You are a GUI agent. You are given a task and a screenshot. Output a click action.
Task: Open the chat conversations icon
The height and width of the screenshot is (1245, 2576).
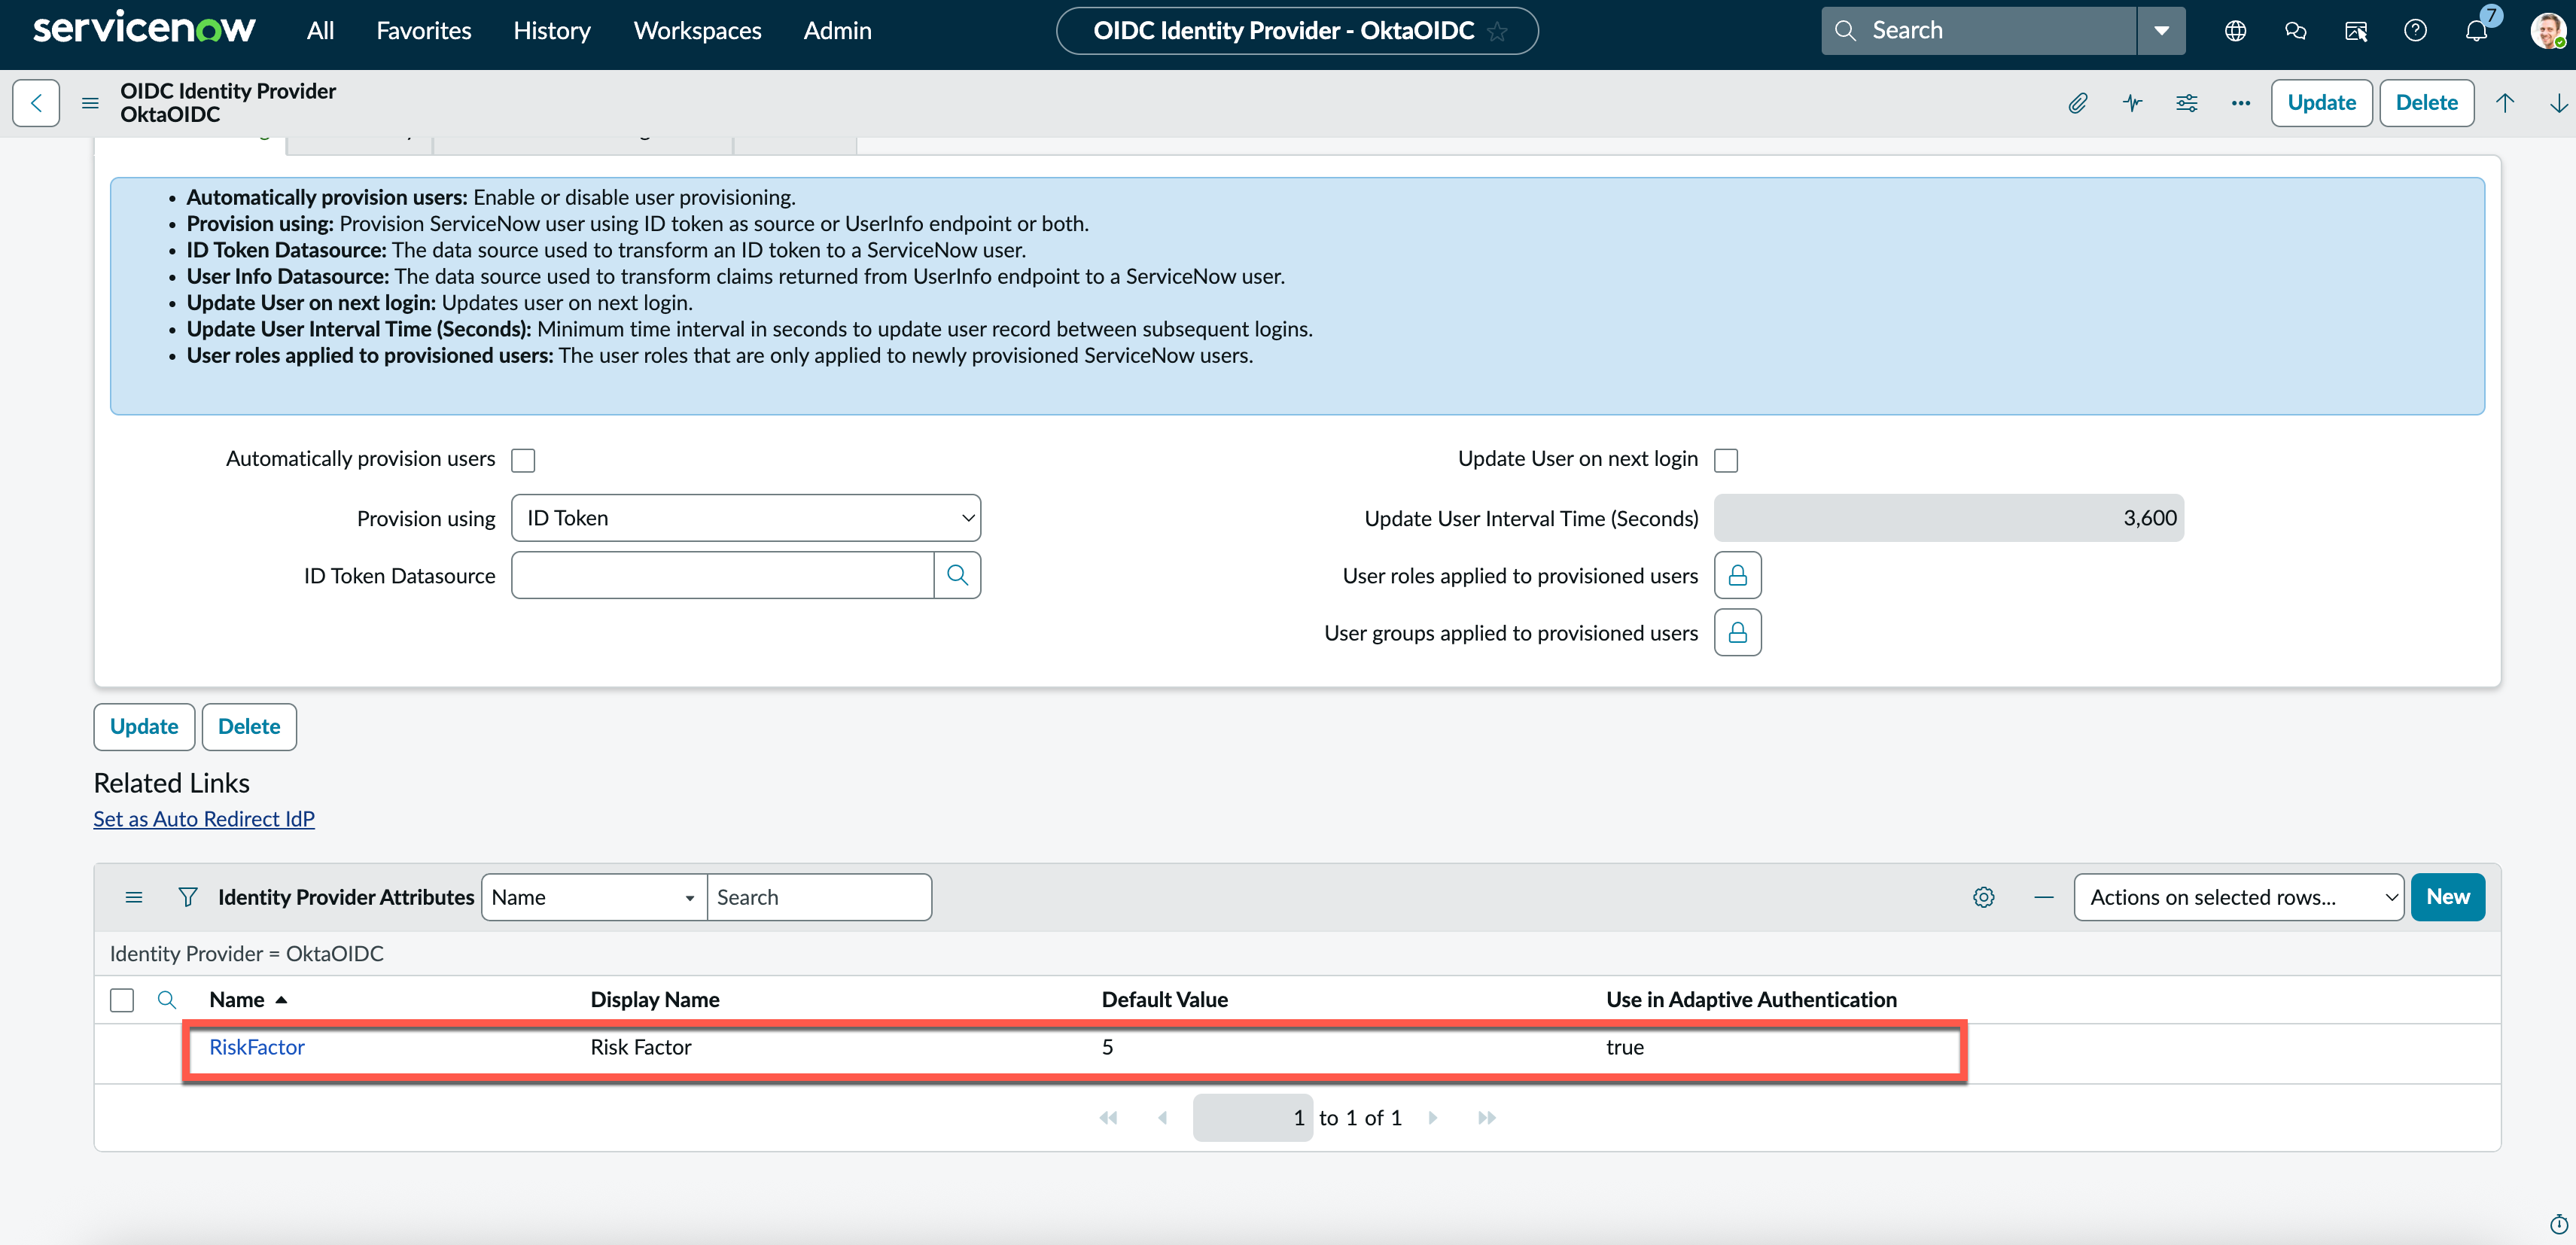click(x=2295, y=31)
